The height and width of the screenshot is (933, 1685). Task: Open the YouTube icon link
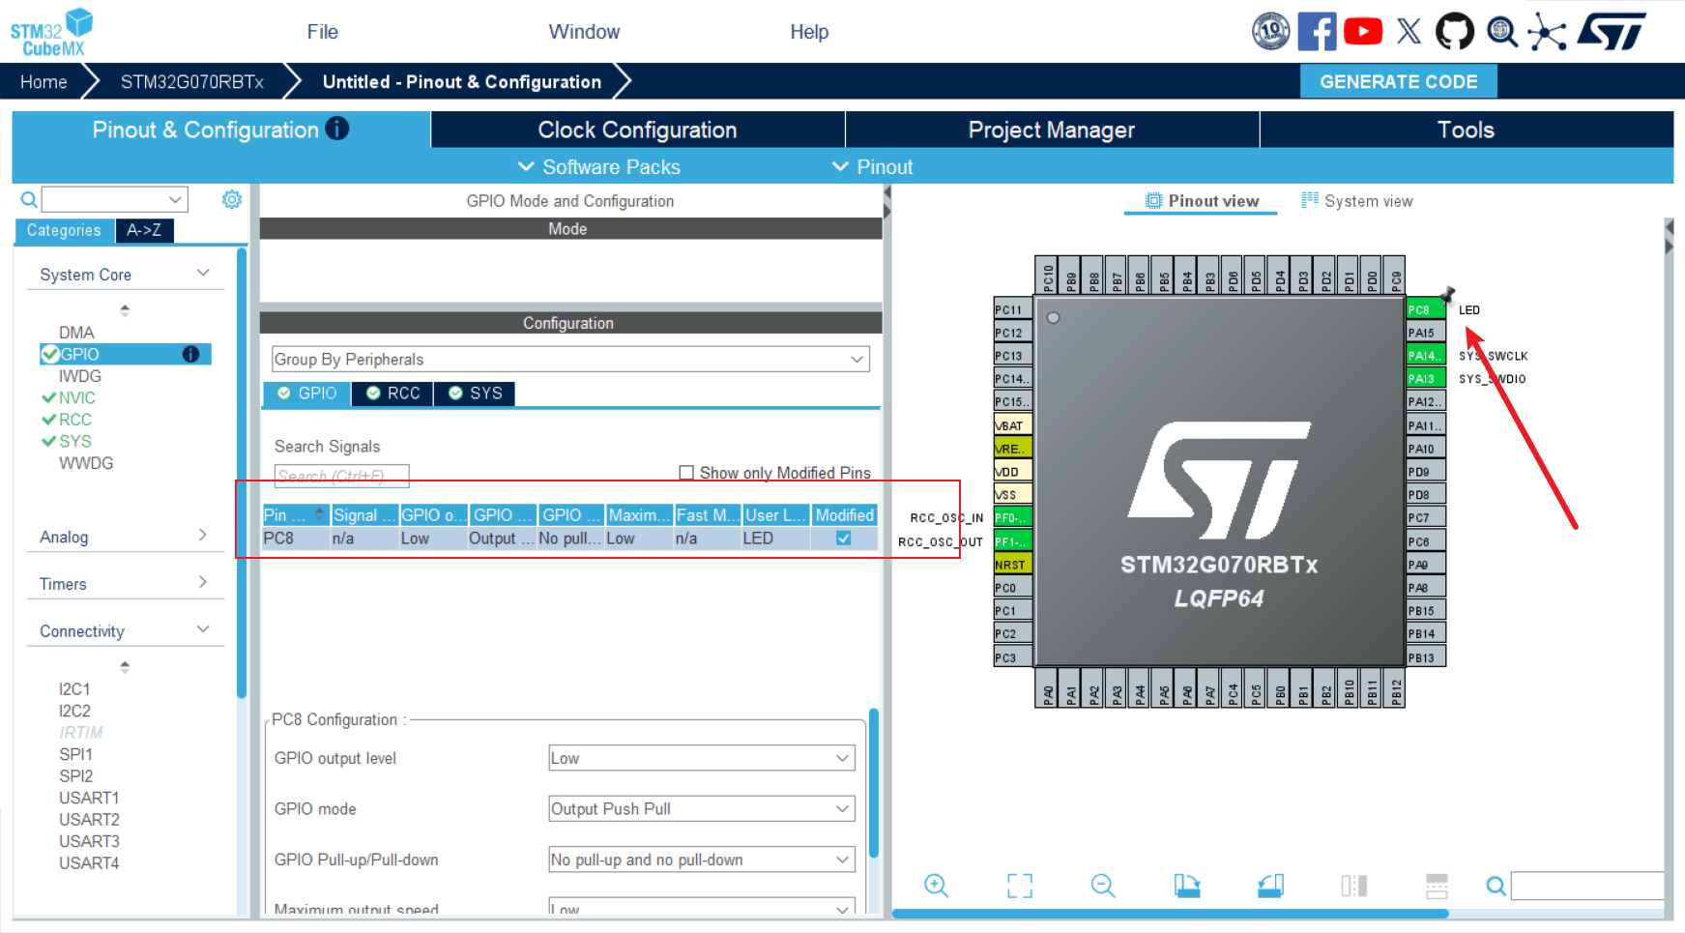click(1362, 32)
